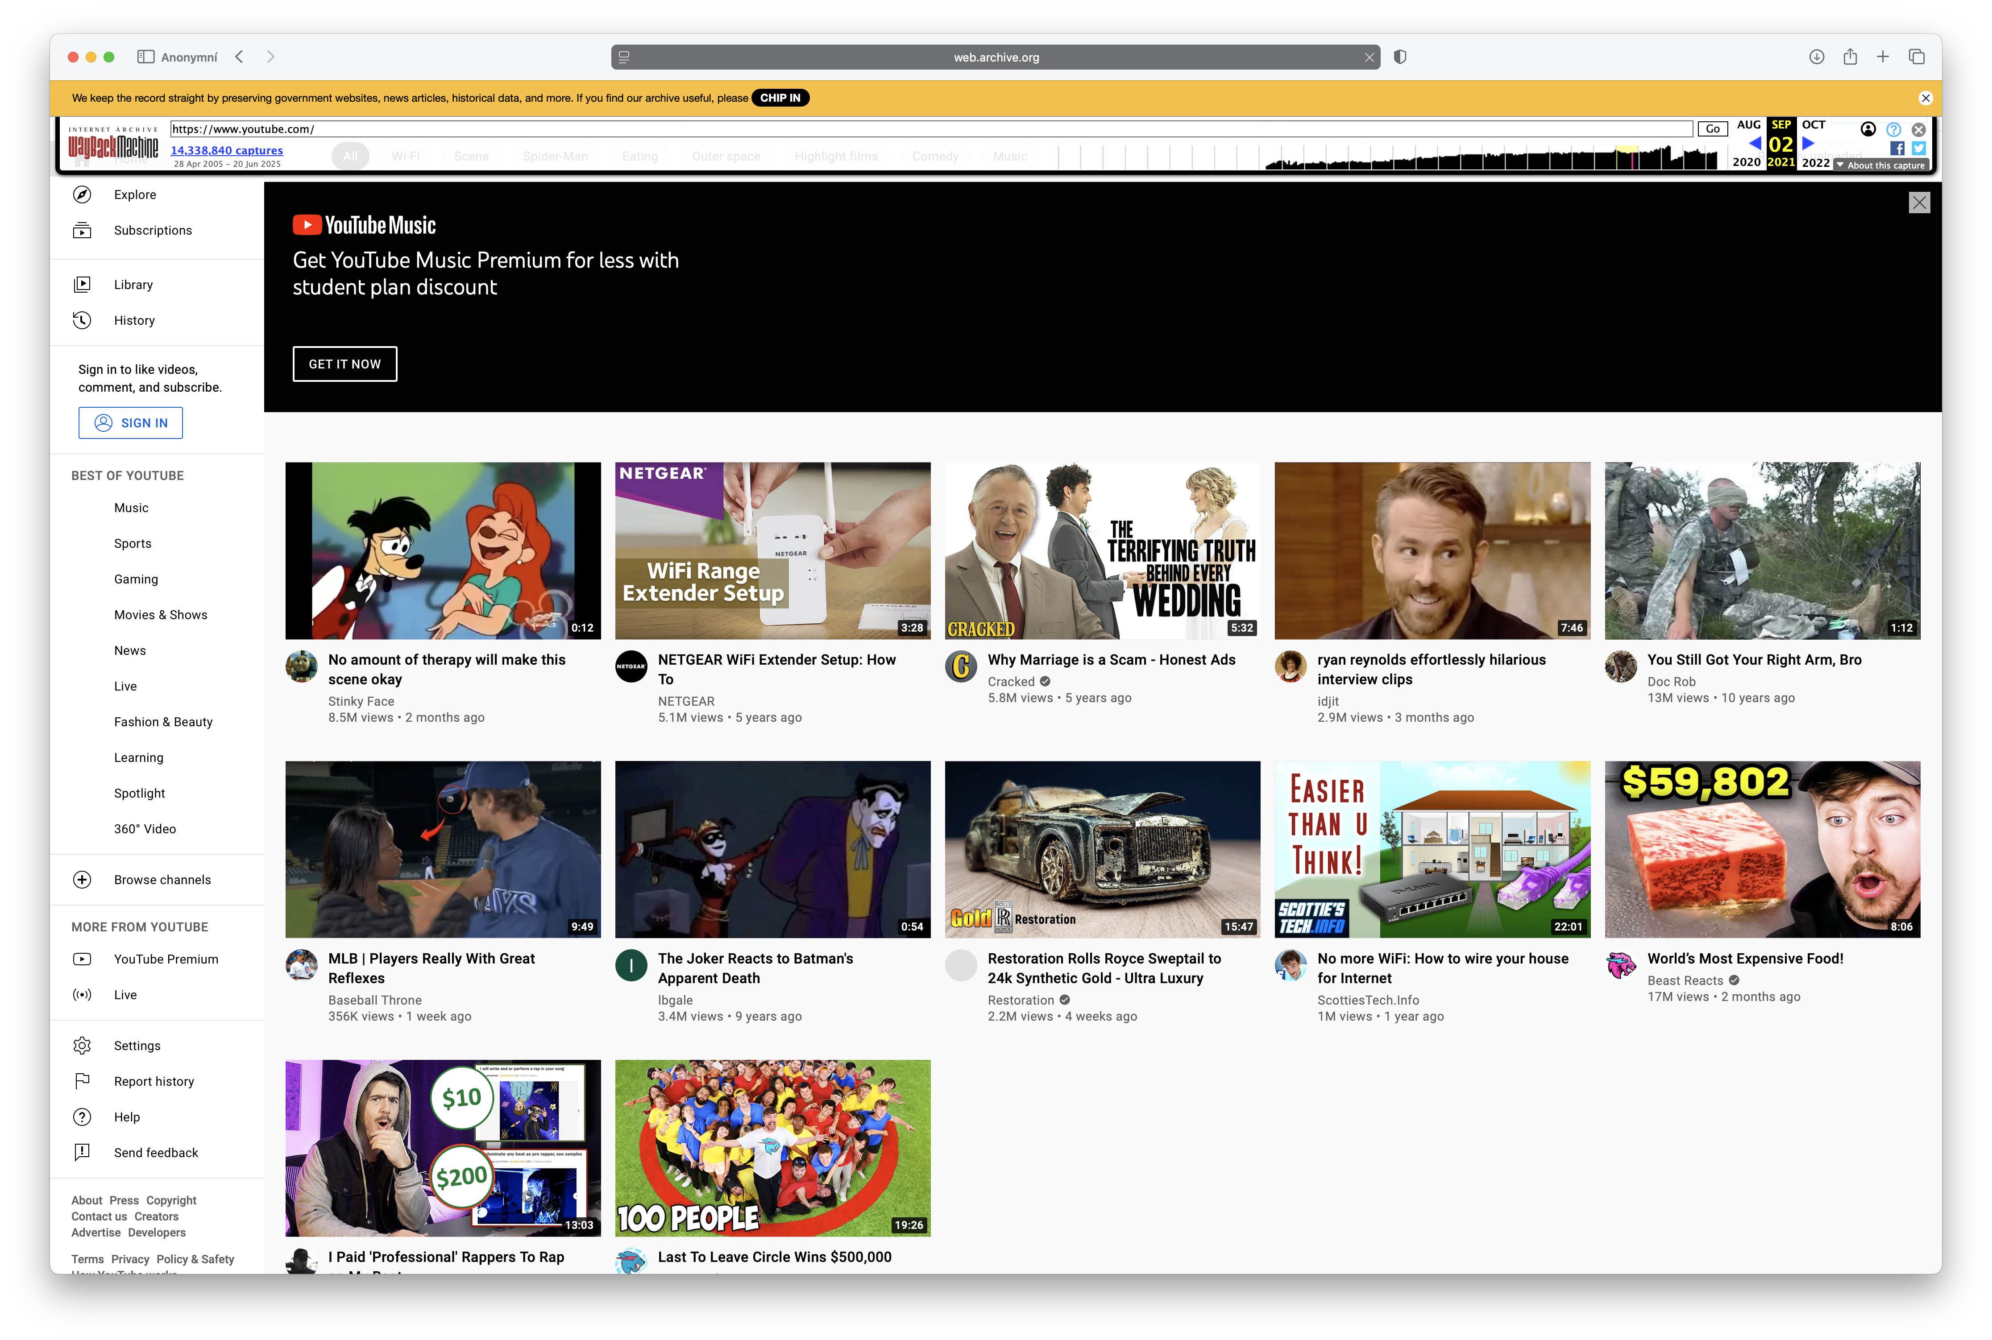Share capture via Facebook icon
Image resolution: width=1992 pixels, height=1340 pixels.
point(1897,148)
